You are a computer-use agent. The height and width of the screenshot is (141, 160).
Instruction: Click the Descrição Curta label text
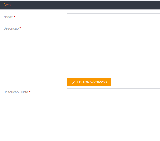coord(16,92)
